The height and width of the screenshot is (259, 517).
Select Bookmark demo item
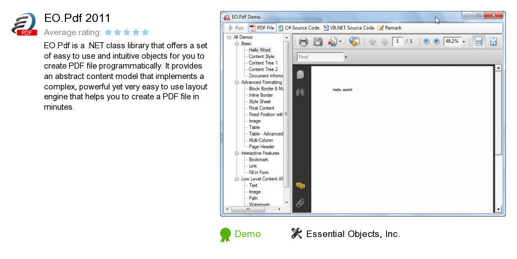258,160
